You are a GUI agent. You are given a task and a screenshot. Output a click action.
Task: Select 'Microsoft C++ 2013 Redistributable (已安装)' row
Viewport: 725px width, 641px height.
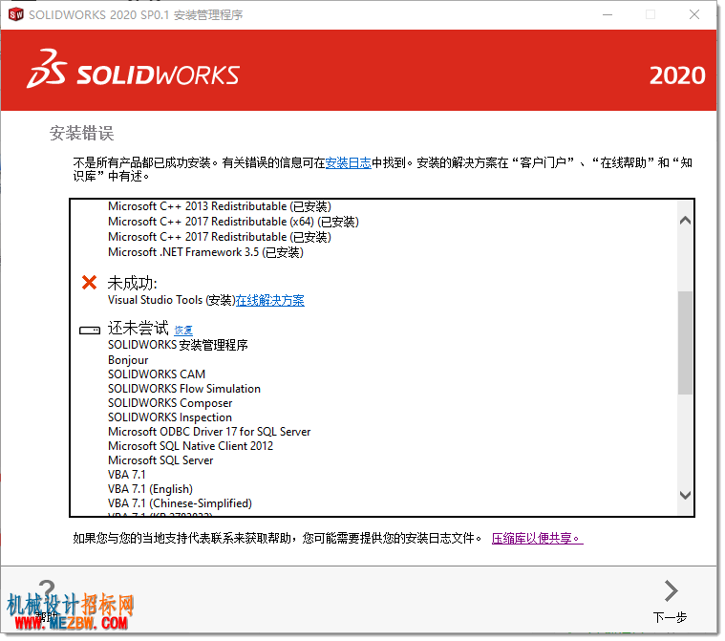coord(220,206)
